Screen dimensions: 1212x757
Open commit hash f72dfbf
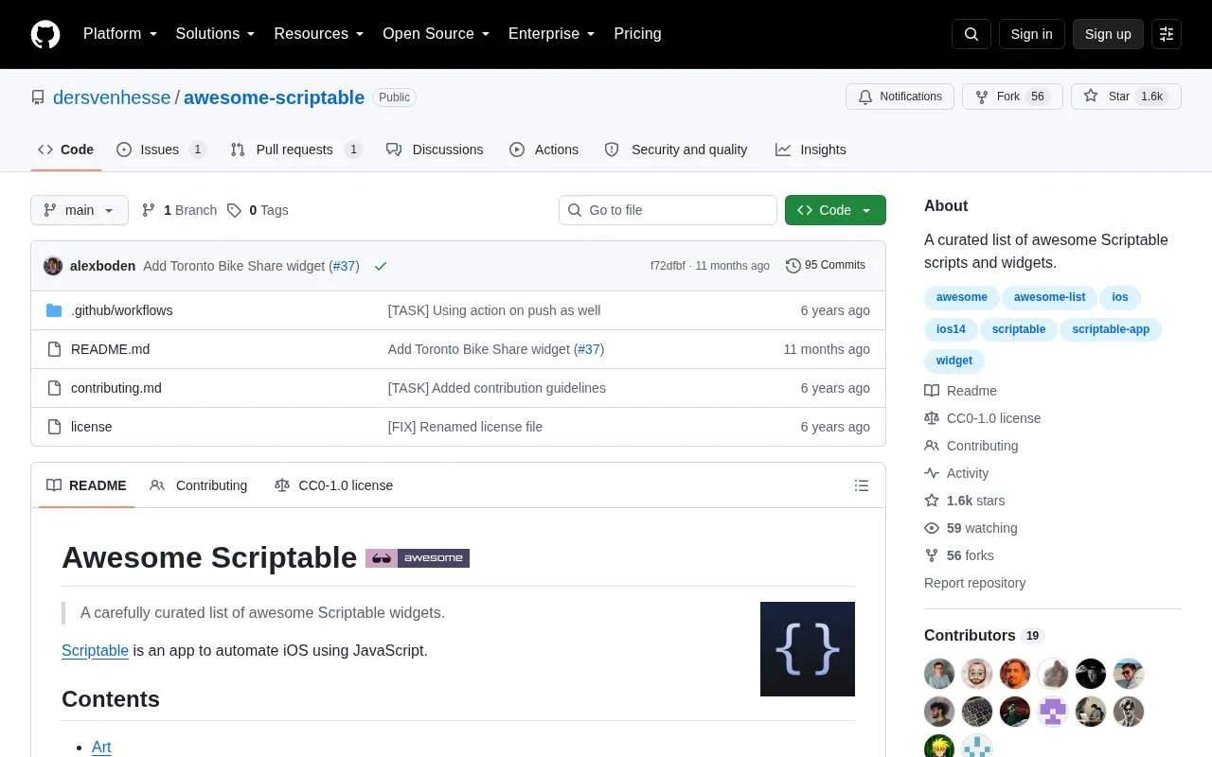[x=668, y=266]
